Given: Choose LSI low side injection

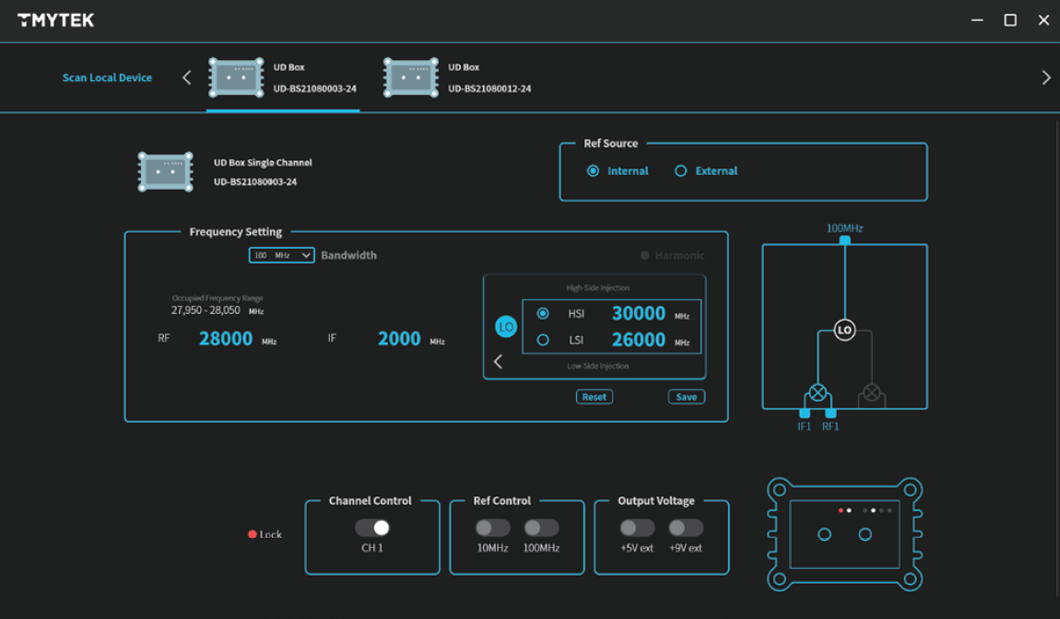Looking at the screenshot, I should [543, 340].
